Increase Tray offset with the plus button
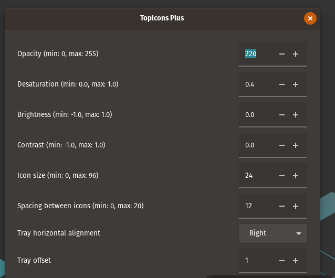335x278 pixels. [296, 261]
